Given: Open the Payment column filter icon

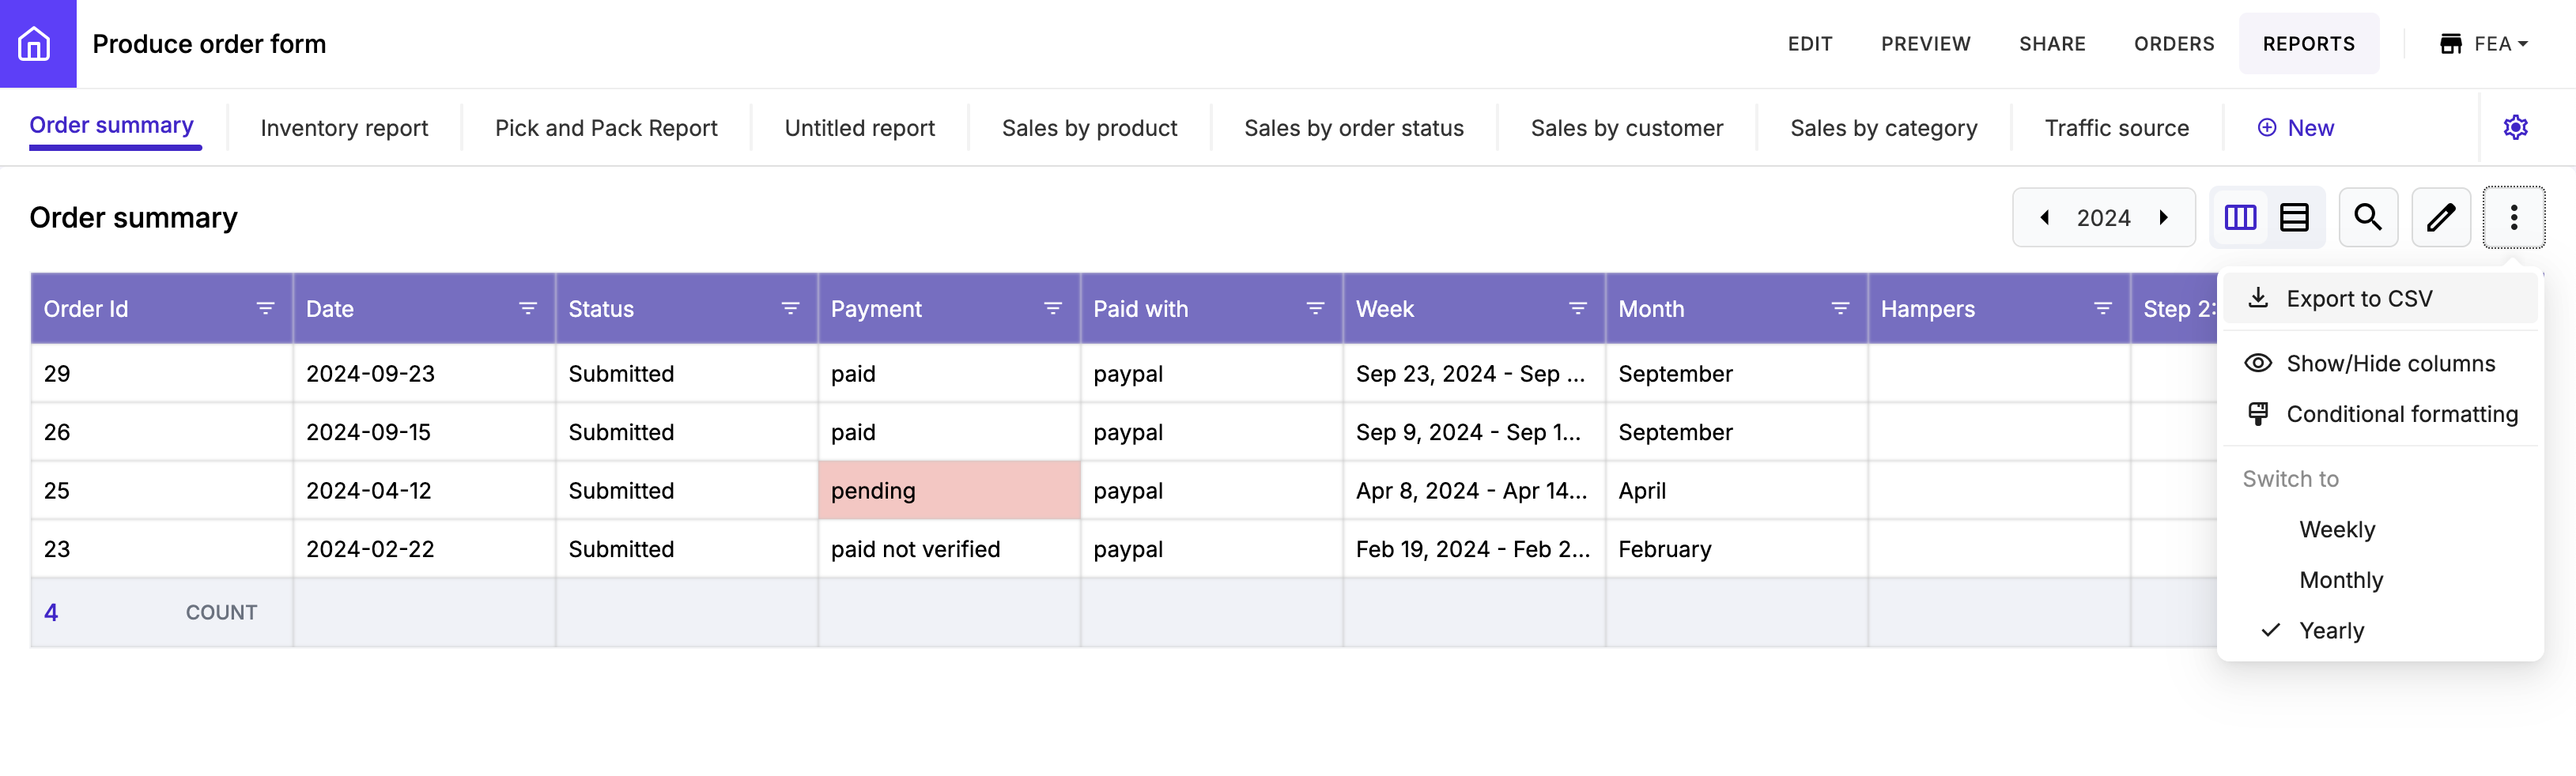Looking at the screenshot, I should pyautogui.click(x=1052, y=309).
